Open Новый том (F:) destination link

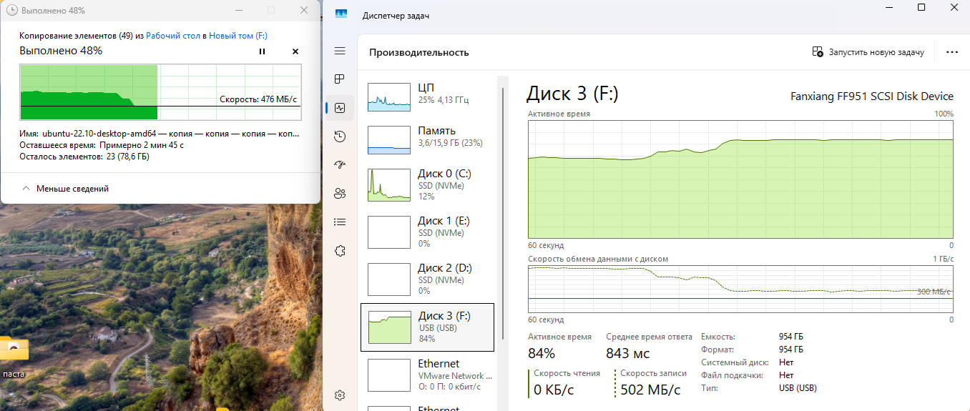[x=238, y=35]
